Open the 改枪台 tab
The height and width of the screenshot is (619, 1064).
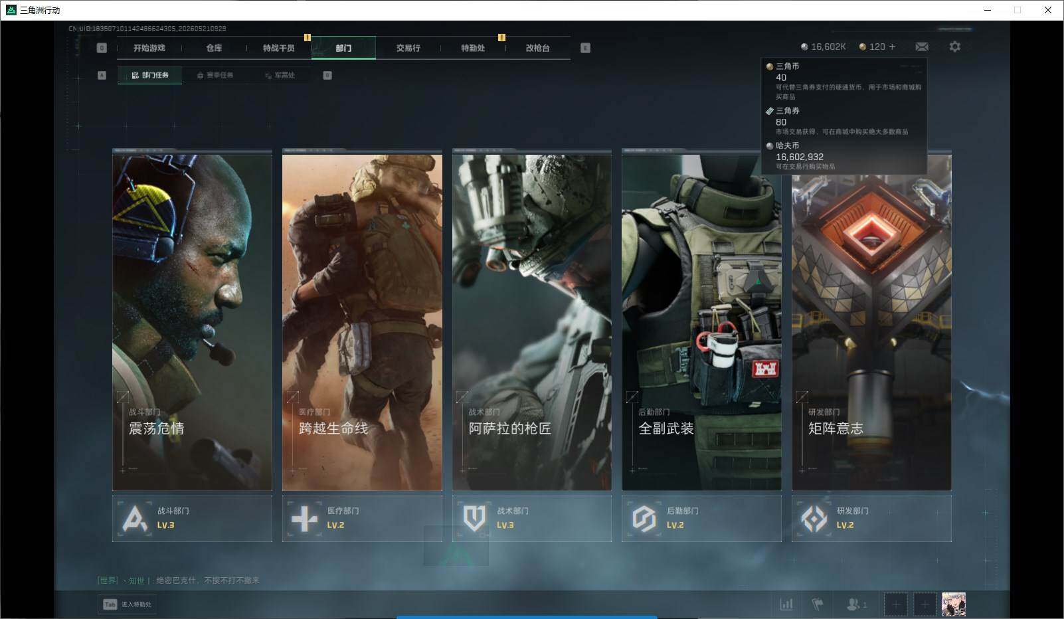point(537,48)
